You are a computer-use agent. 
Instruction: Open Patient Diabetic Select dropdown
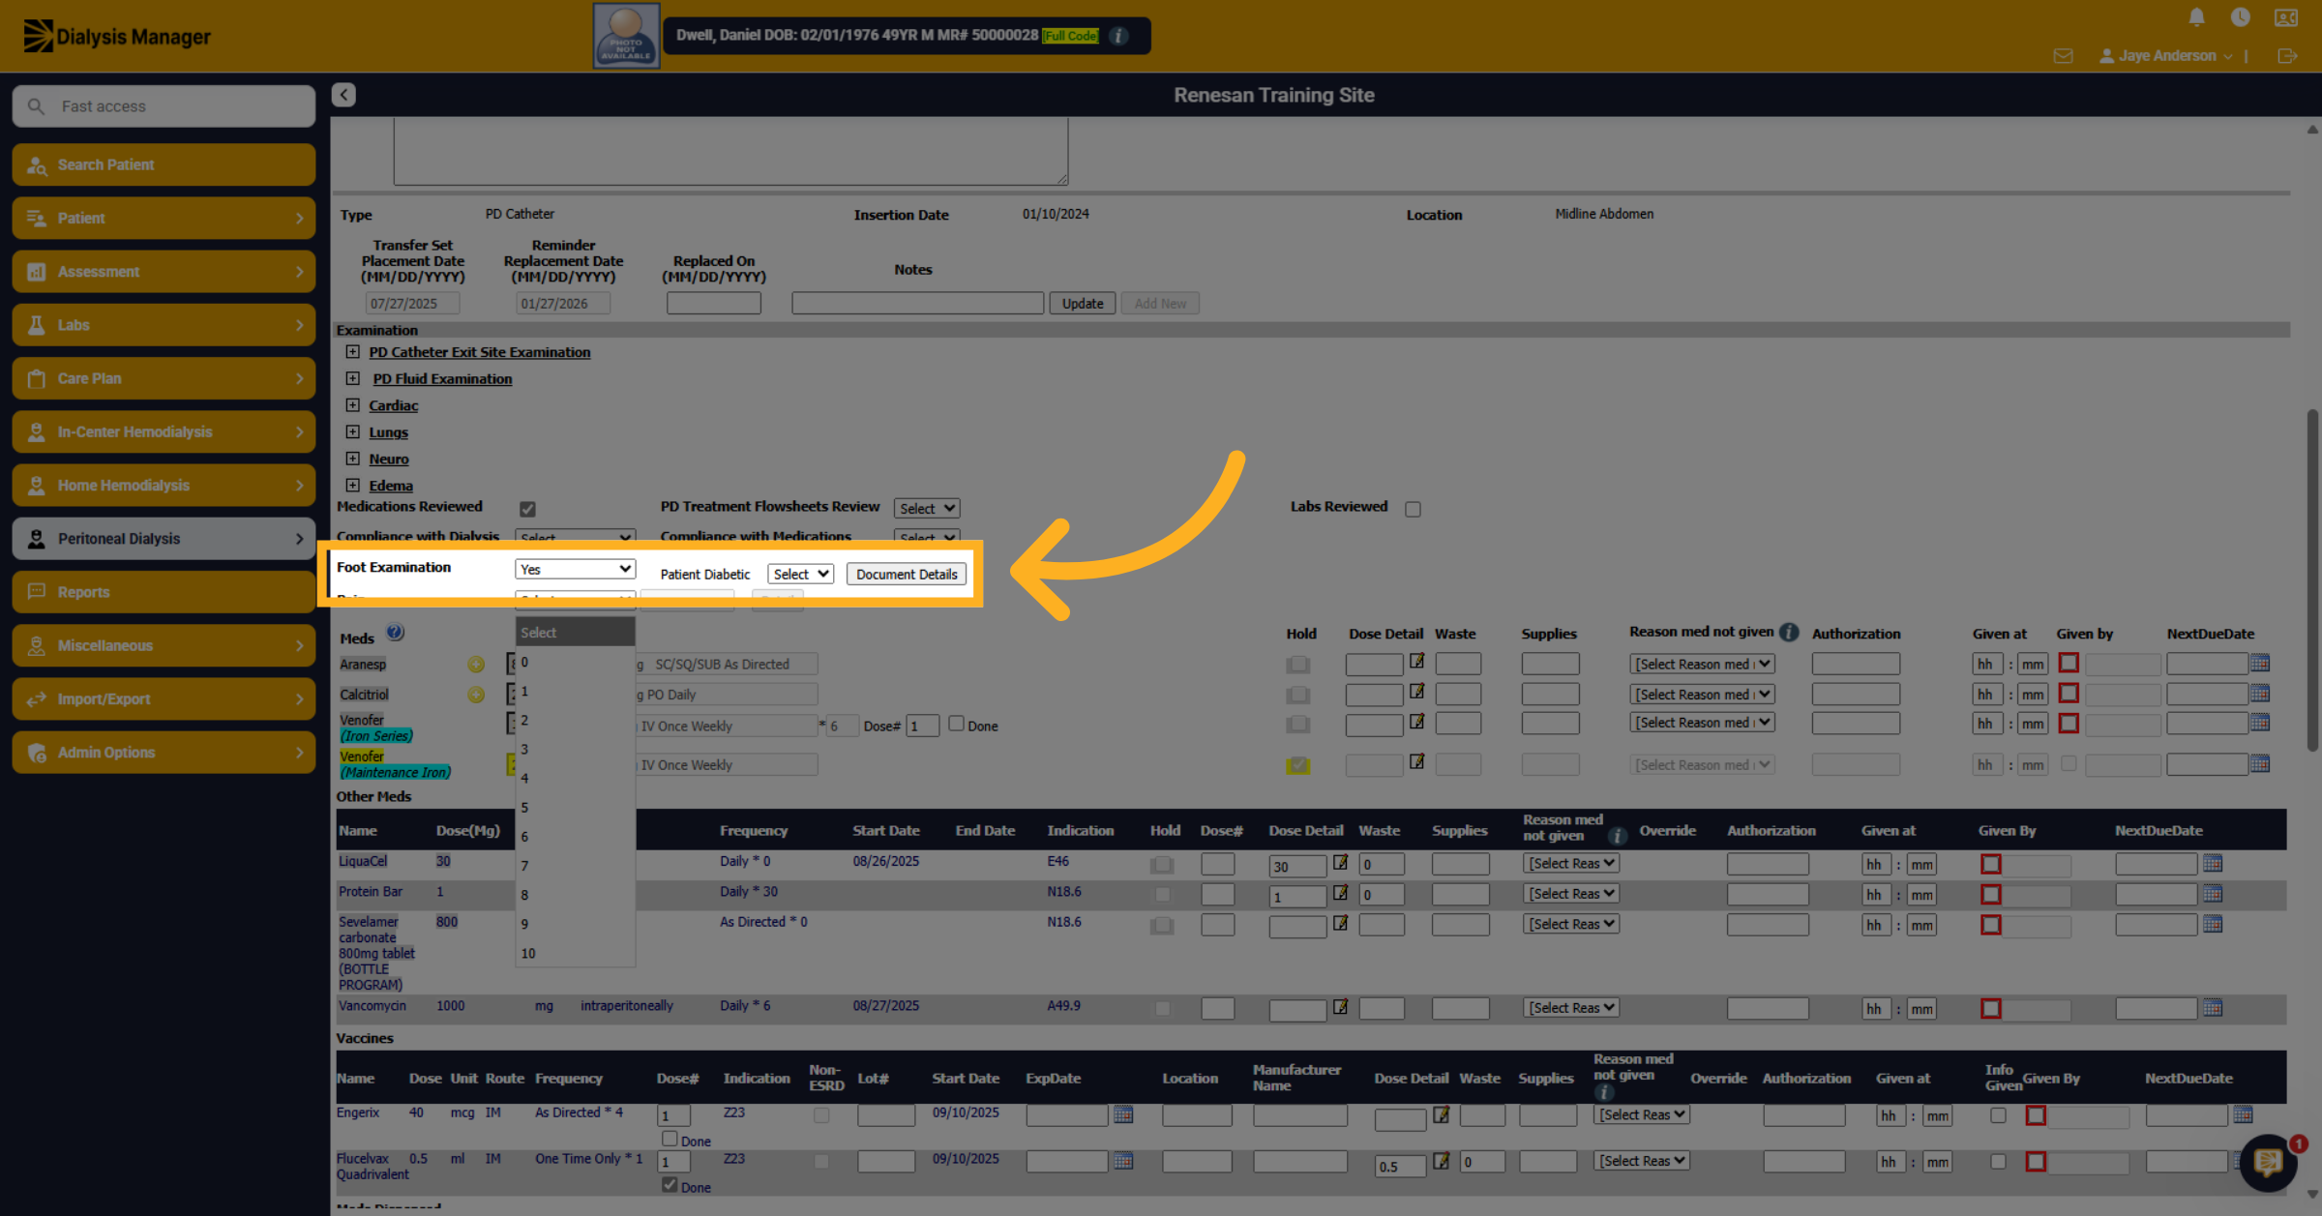tap(800, 574)
